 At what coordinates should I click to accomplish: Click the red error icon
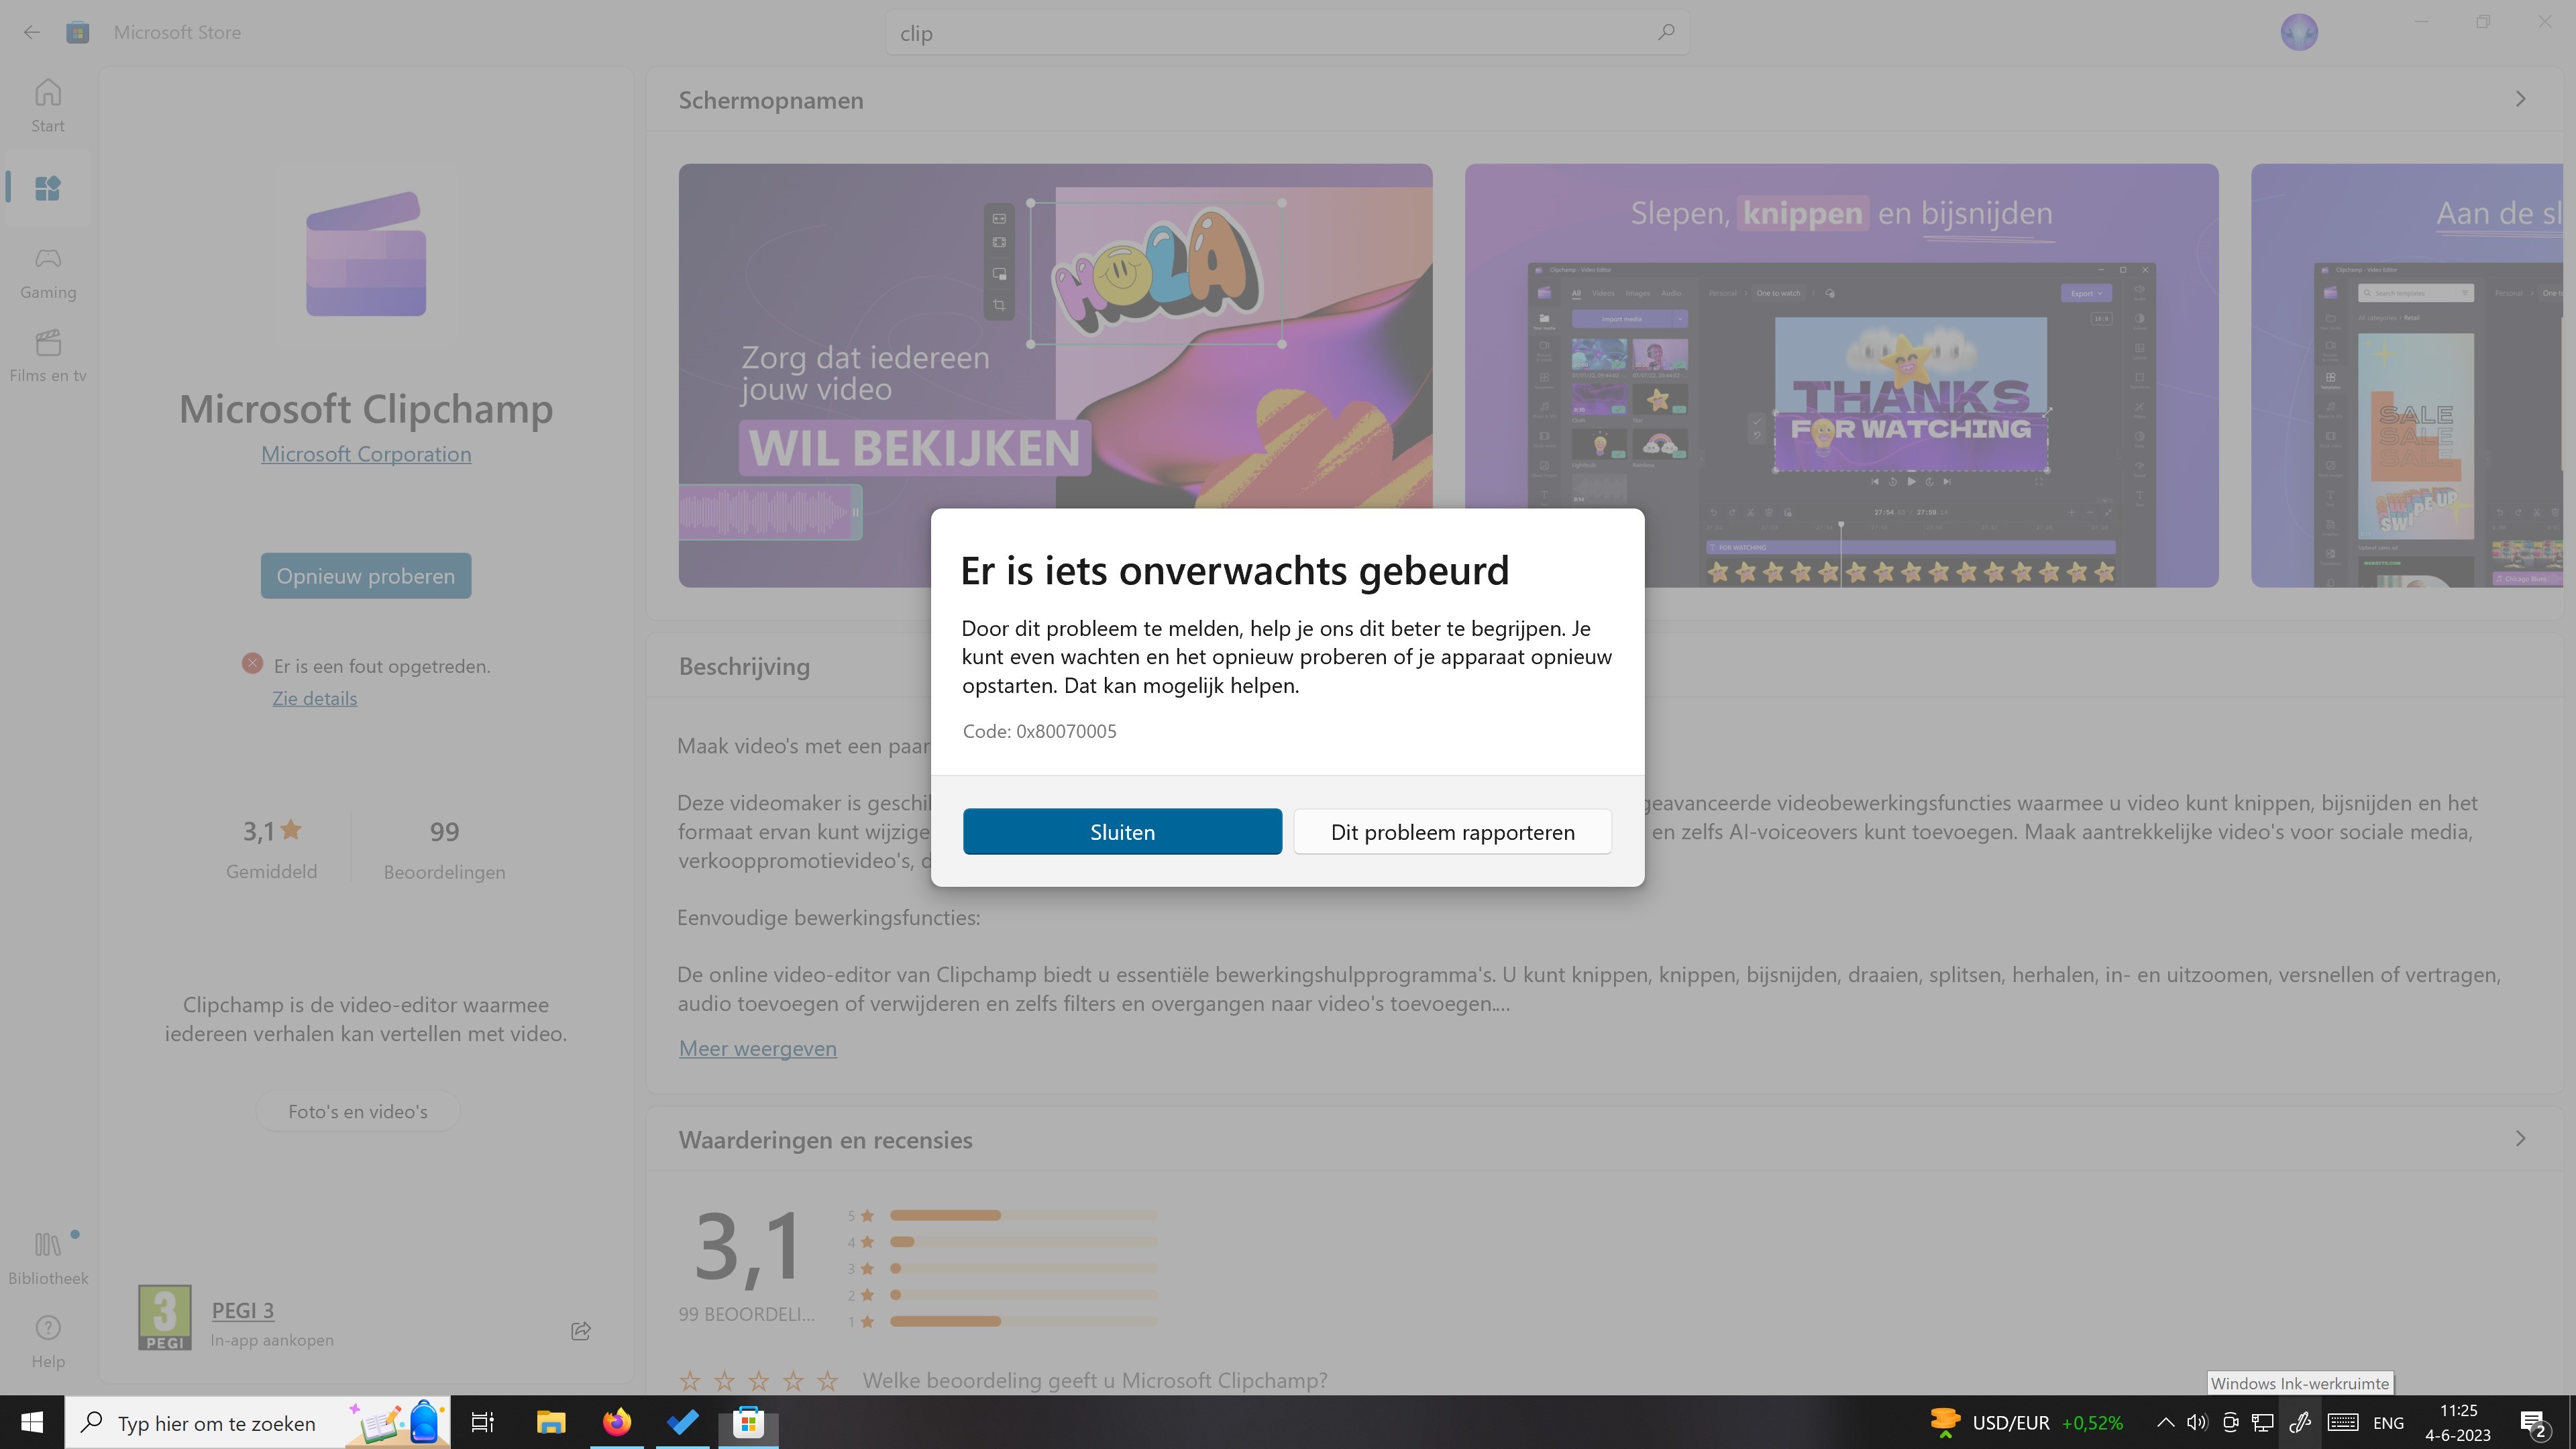(252, 663)
